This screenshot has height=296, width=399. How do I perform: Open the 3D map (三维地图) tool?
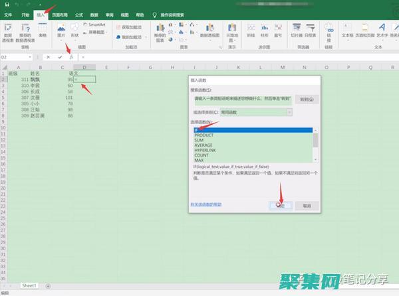coord(233,30)
